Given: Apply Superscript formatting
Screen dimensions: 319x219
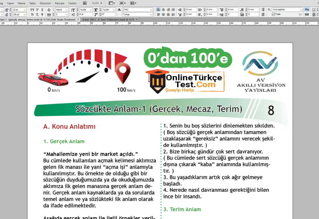Looking at the screenshot, I should [37, 10].
